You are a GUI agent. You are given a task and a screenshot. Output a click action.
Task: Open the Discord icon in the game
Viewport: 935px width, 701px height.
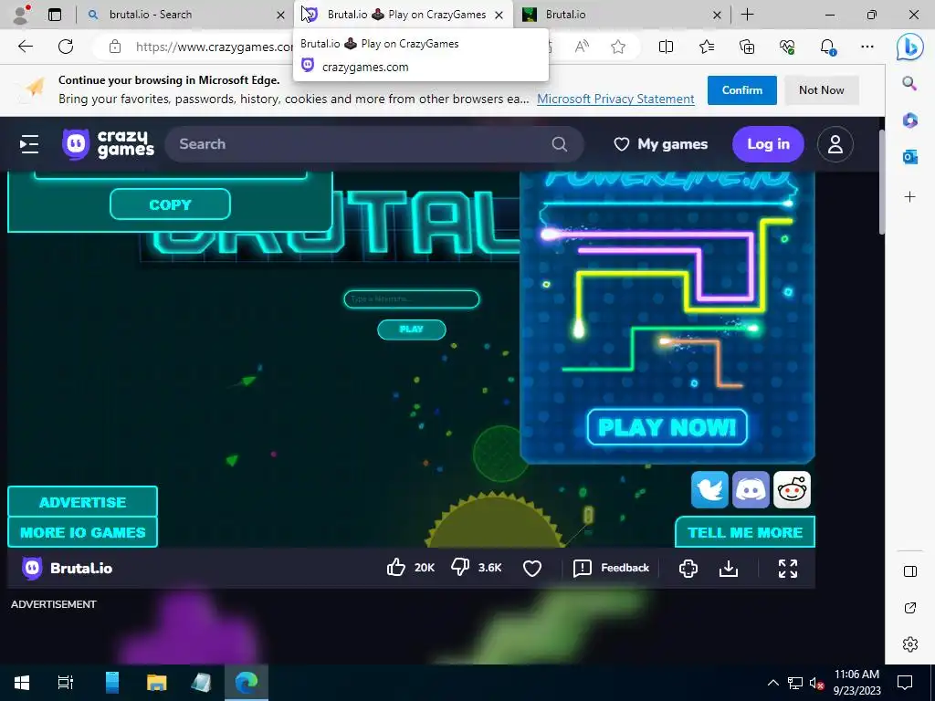click(x=751, y=489)
